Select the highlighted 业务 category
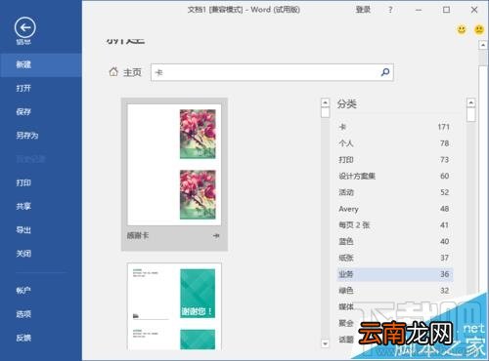The width and height of the screenshot is (489, 361). pyautogui.click(x=394, y=274)
